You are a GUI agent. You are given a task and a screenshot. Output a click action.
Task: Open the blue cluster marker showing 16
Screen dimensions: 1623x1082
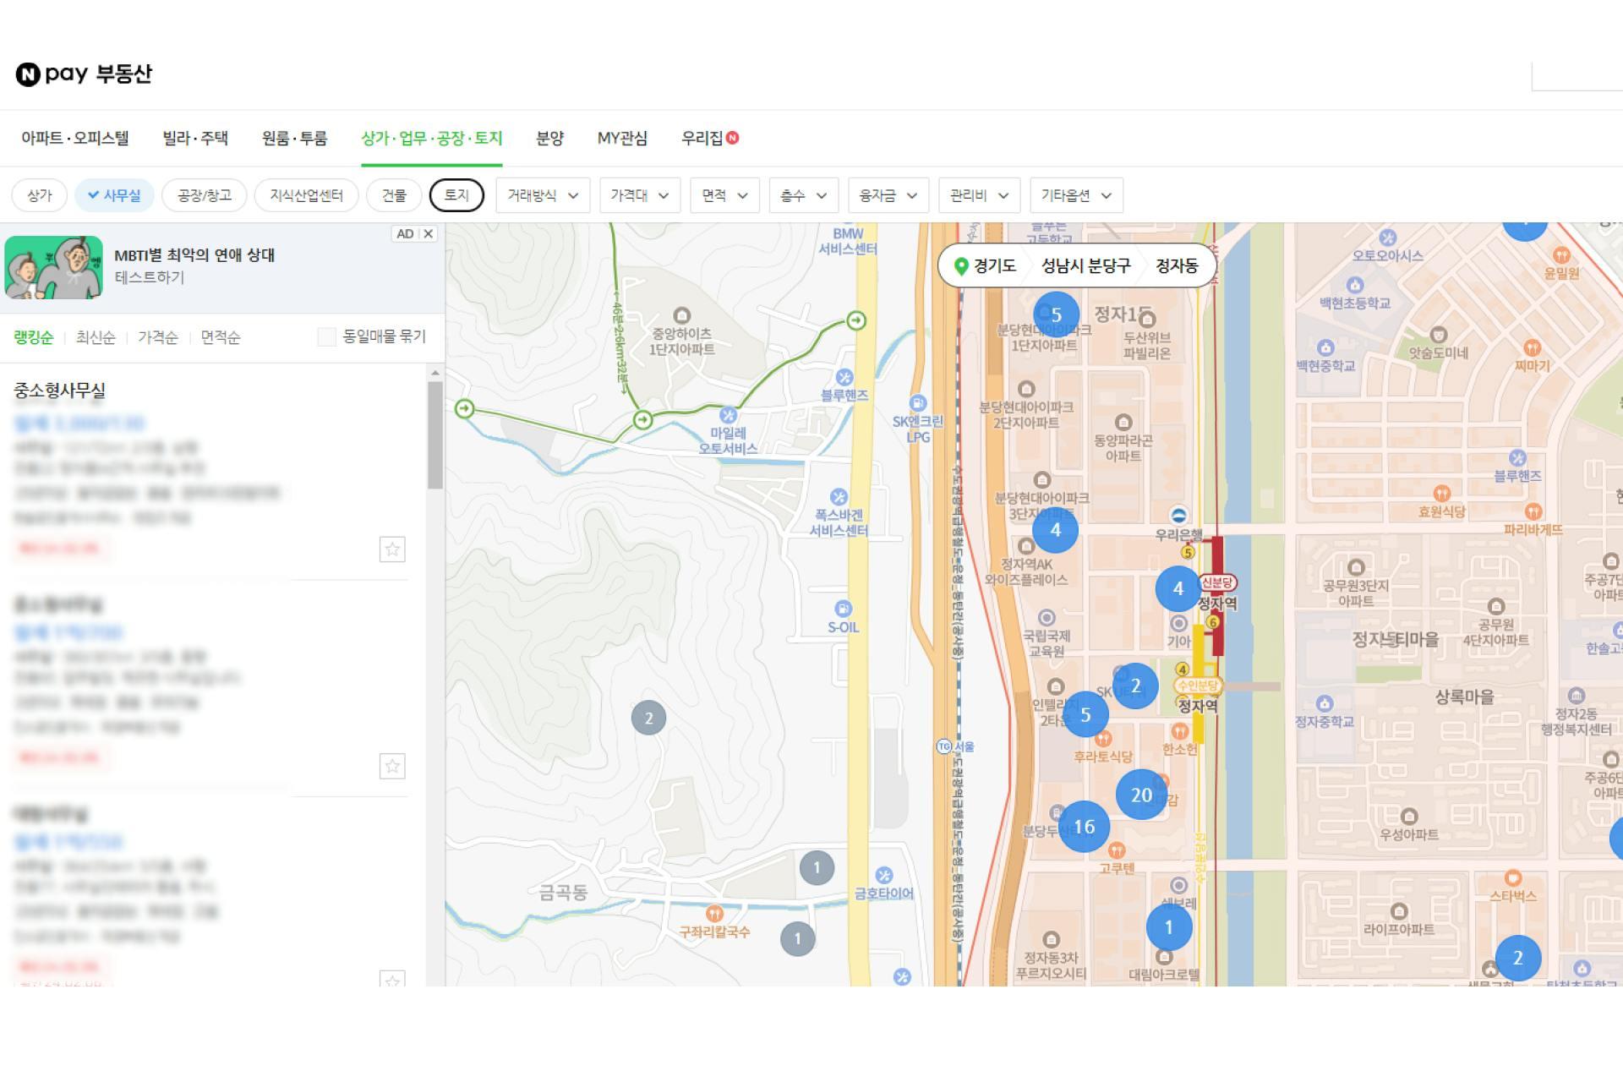[x=1084, y=826]
